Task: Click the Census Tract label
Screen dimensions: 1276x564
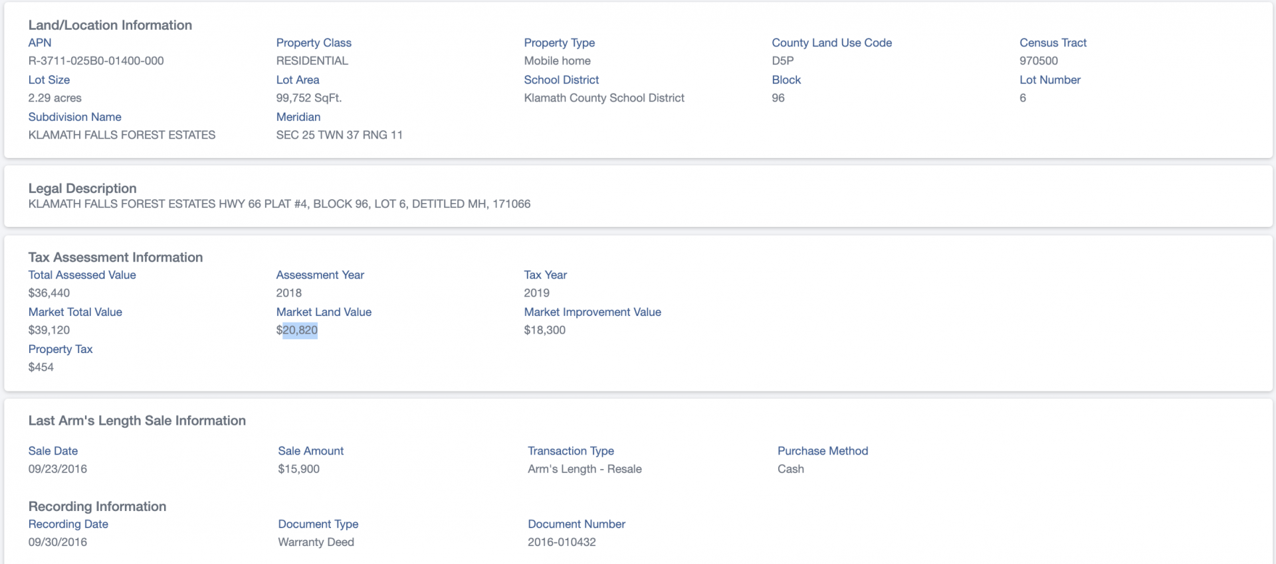Action: [1053, 42]
